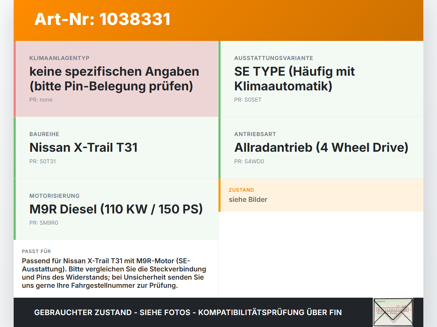
Task: Click the 'PR: SM9R0' code
Action: coord(44,223)
